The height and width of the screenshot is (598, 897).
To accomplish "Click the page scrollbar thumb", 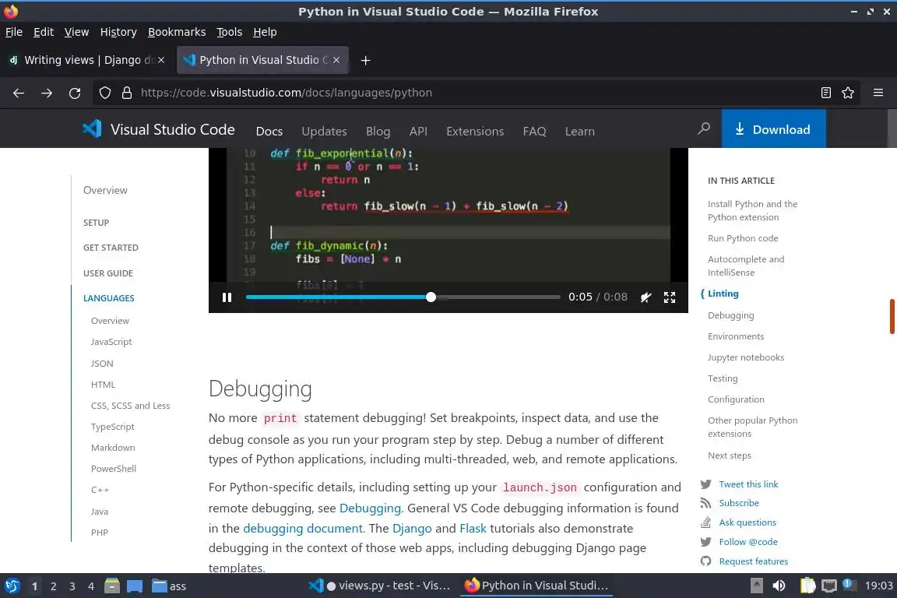I will click(x=892, y=316).
